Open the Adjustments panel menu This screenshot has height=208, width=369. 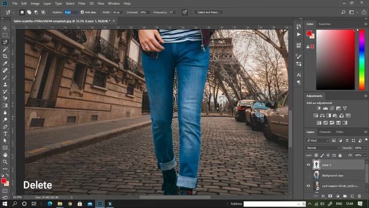click(x=366, y=96)
